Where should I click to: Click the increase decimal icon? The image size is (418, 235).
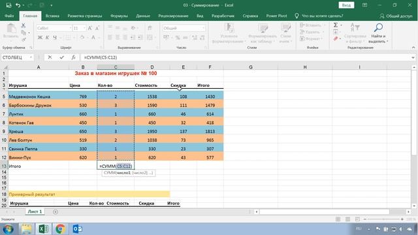[195, 38]
